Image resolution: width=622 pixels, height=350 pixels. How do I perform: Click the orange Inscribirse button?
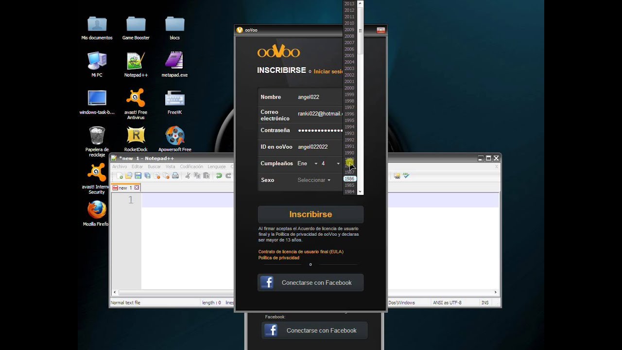point(311,214)
